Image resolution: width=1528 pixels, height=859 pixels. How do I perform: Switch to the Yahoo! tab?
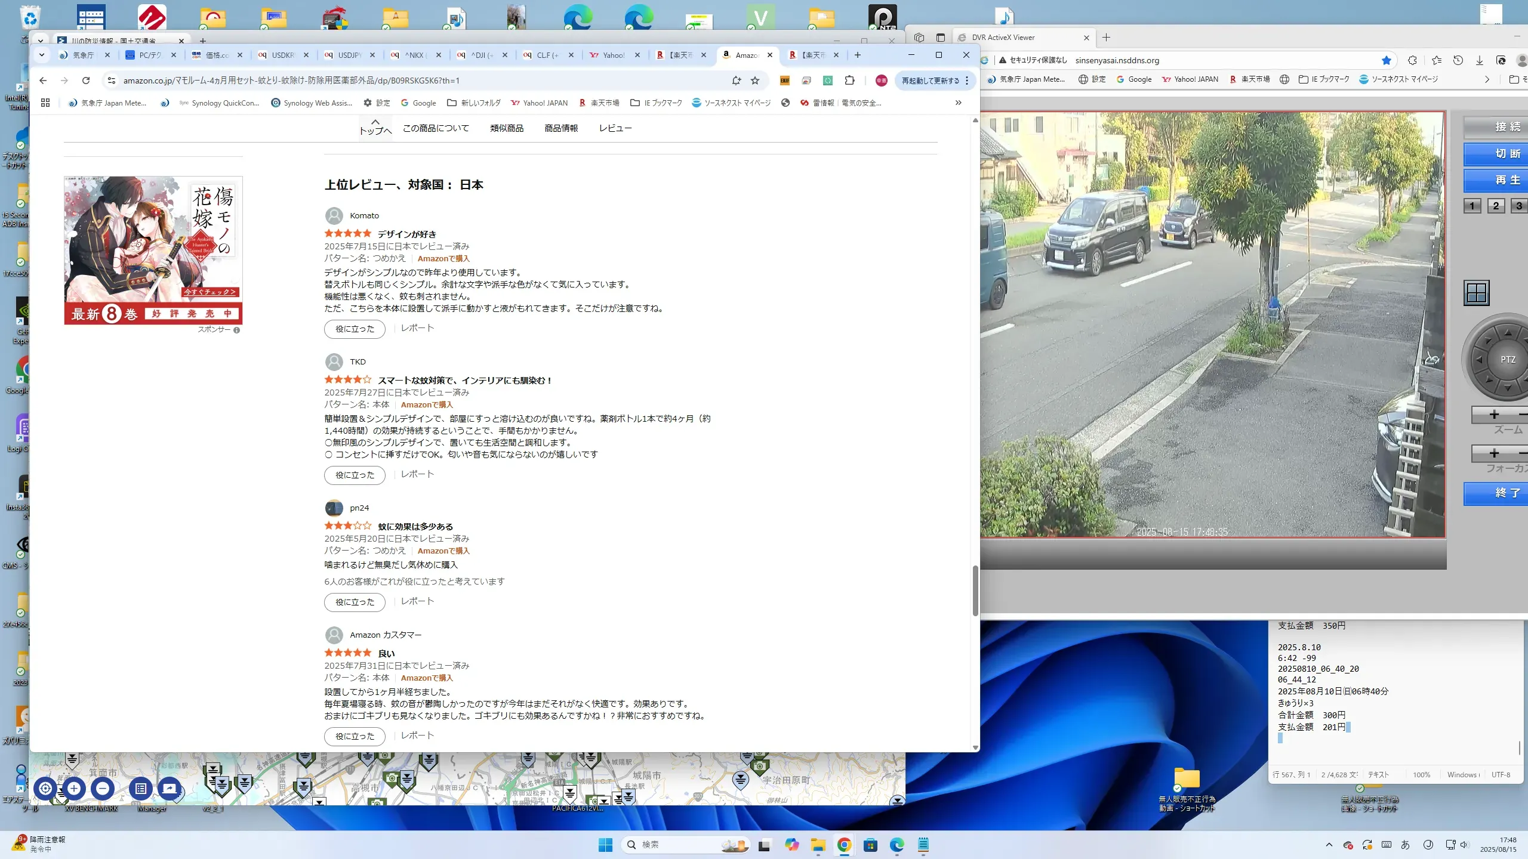tap(612, 55)
